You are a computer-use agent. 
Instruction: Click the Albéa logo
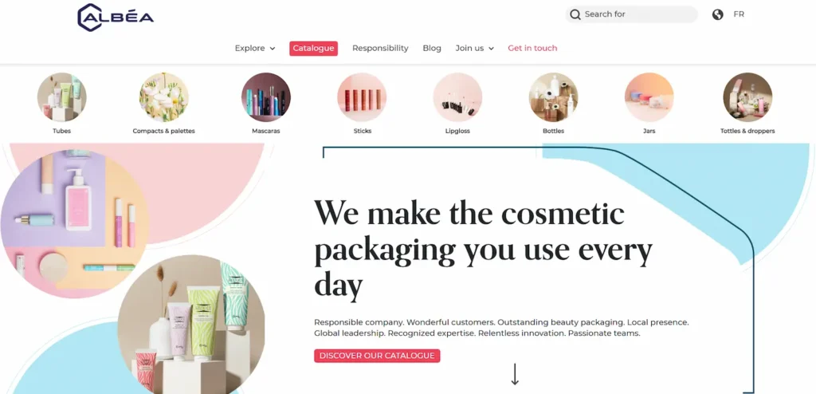pyautogui.click(x=116, y=18)
